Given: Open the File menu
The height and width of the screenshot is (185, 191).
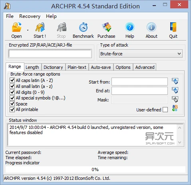Looking at the screenshot, I should point(10,16).
